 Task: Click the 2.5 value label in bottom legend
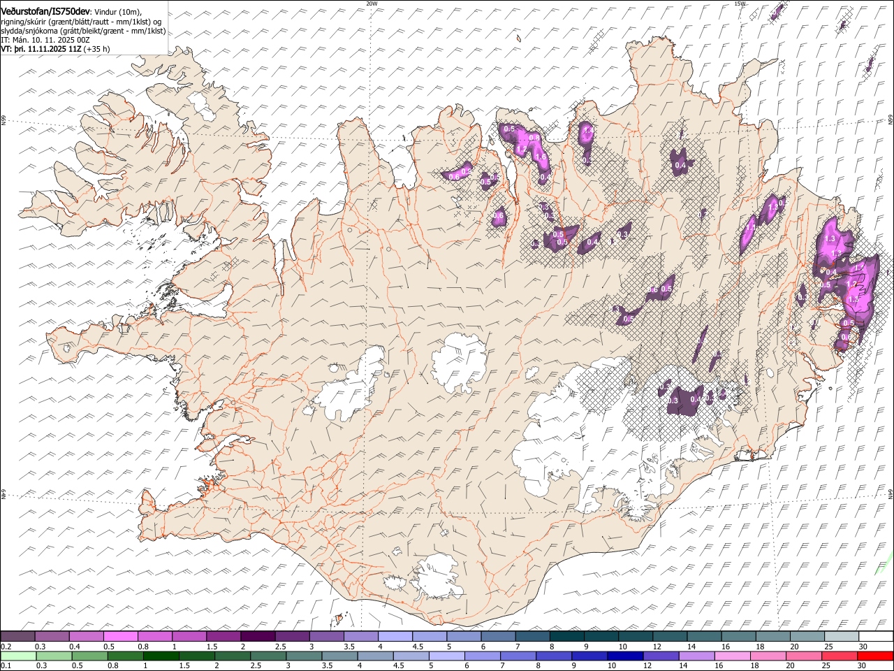click(256, 665)
